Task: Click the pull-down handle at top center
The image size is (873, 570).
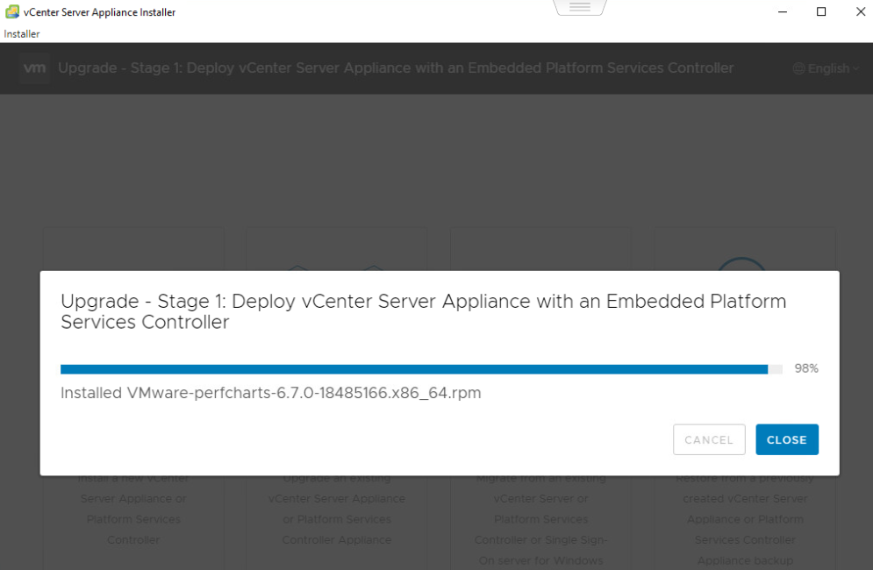Action: [580, 7]
